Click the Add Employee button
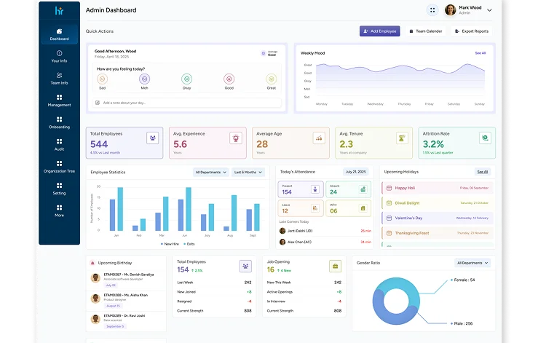Image resolution: width=538 pixels, height=343 pixels. tap(379, 31)
